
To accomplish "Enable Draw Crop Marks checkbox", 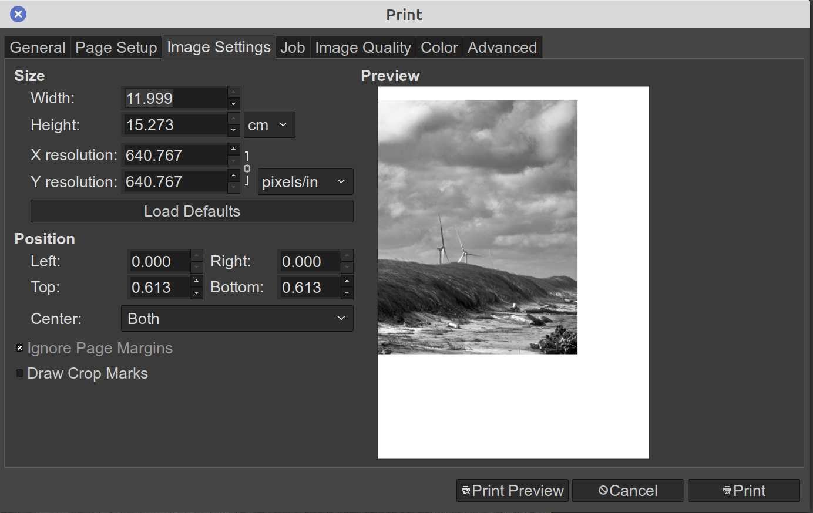I will 19,373.
